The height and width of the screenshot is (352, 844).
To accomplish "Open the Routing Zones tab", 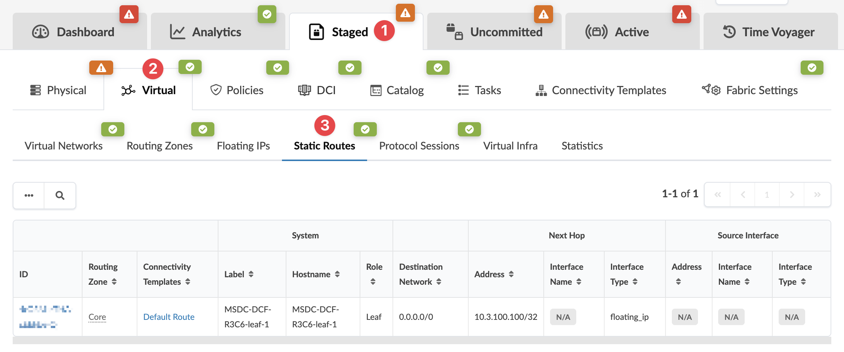I will [159, 146].
